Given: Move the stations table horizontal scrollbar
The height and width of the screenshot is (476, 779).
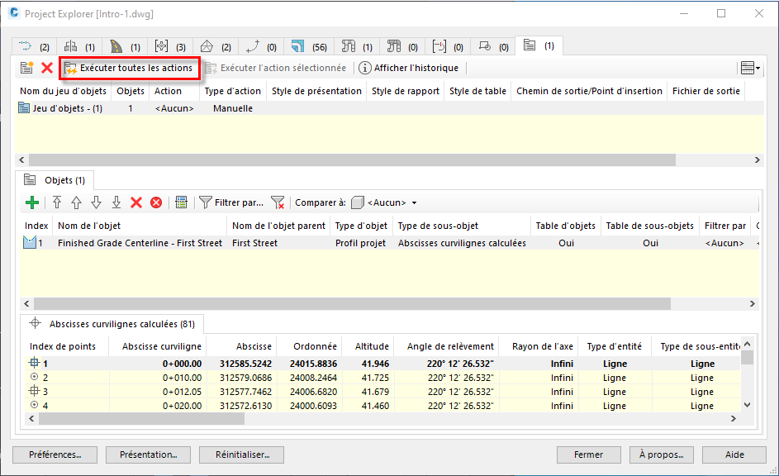Looking at the screenshot, I should [141, 419].
